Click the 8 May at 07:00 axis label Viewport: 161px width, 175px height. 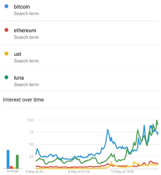click(x=79, y=172)
